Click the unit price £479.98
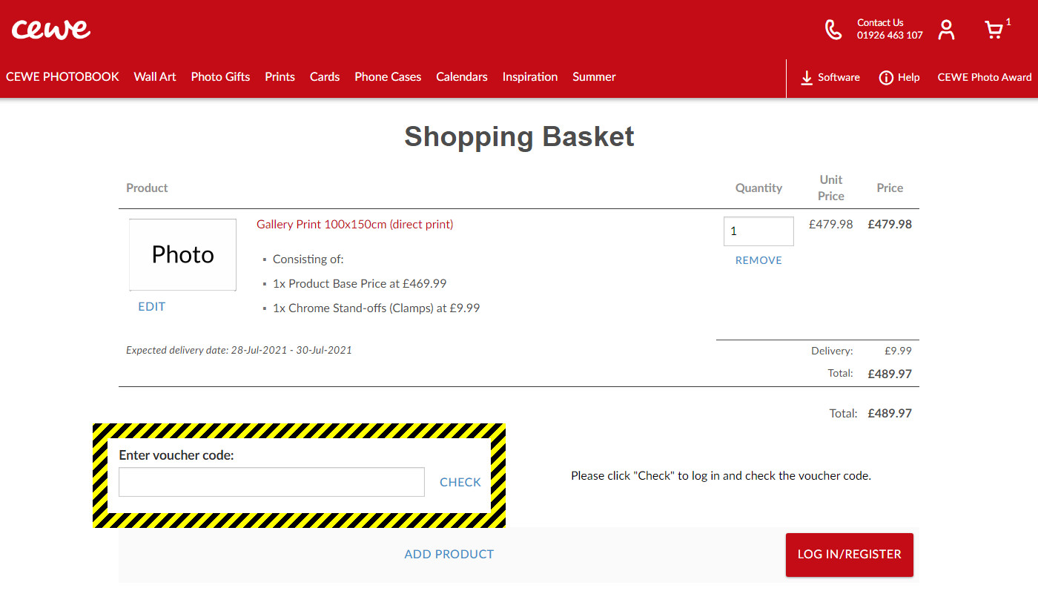Viewport: 1038px width, 608px height. pos(830,224)
